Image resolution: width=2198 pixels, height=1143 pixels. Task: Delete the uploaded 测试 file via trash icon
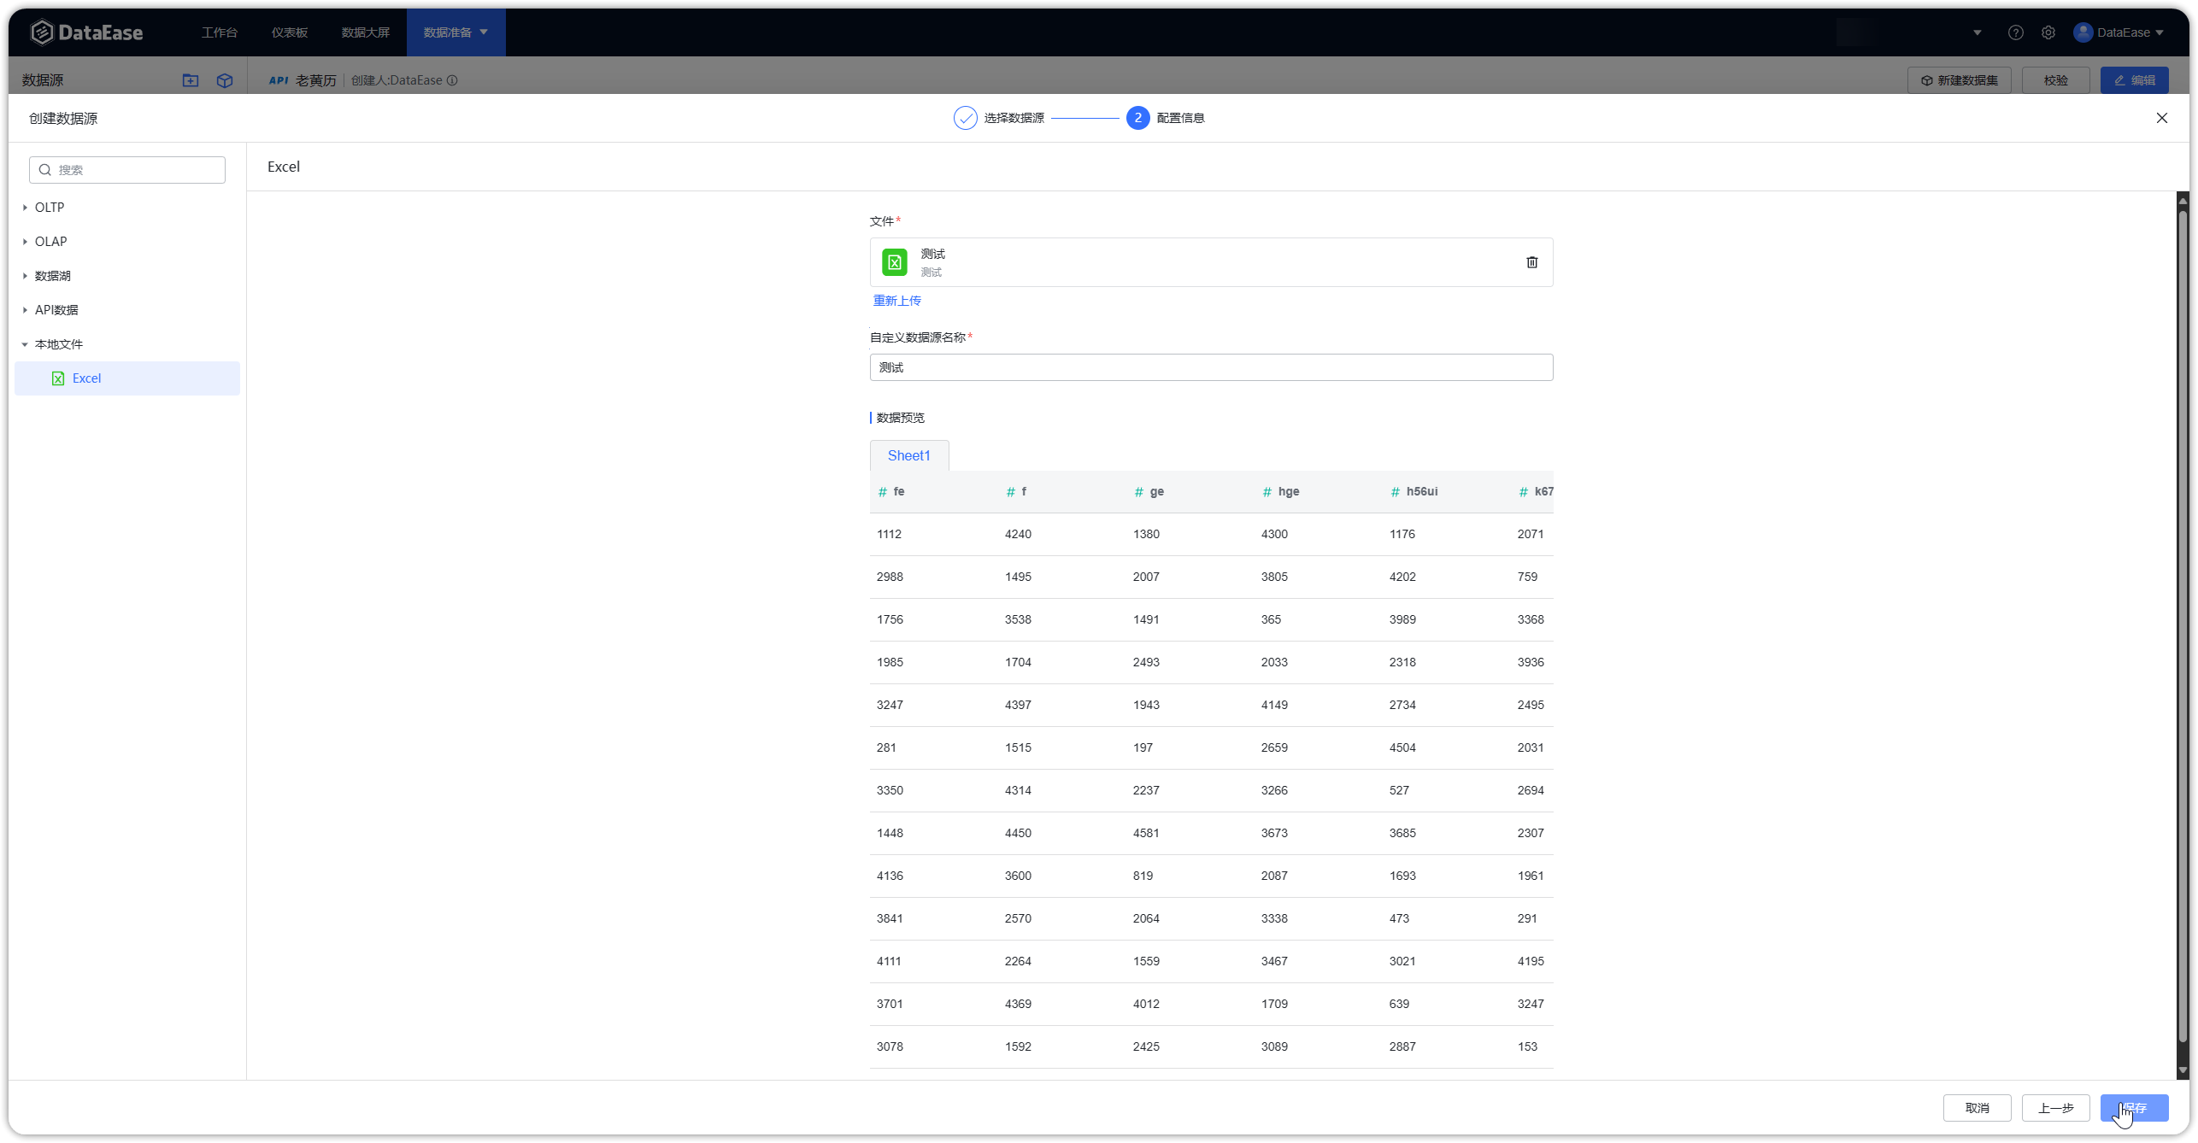[1531, 261]
